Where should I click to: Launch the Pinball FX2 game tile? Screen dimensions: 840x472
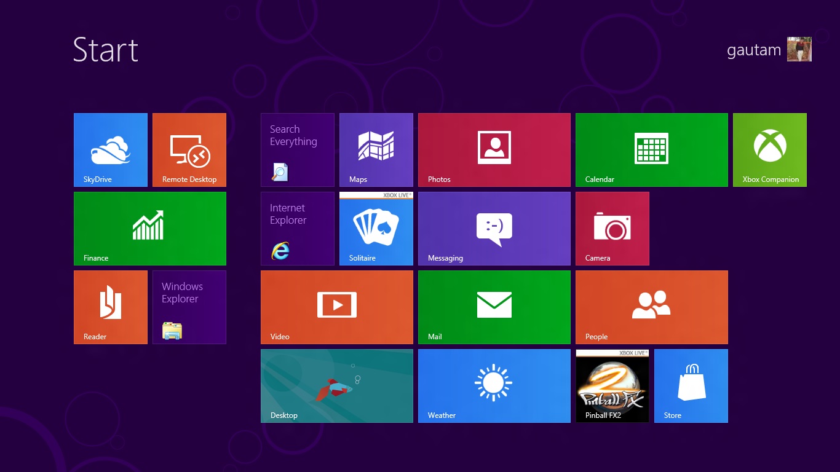click(x=612, y=386)
